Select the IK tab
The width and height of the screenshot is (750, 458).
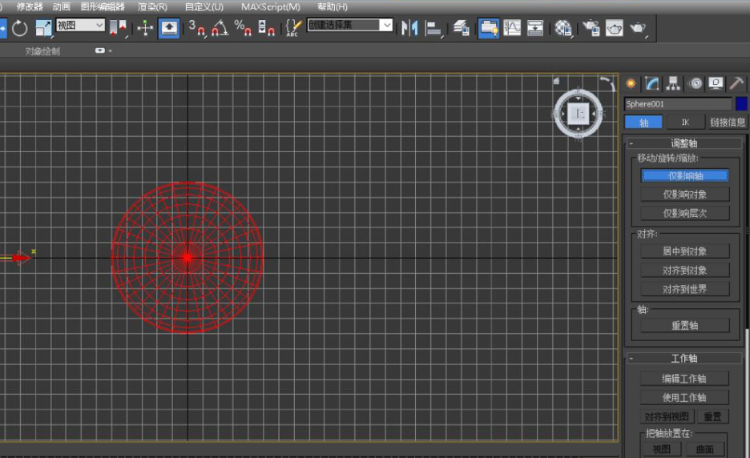685,123
